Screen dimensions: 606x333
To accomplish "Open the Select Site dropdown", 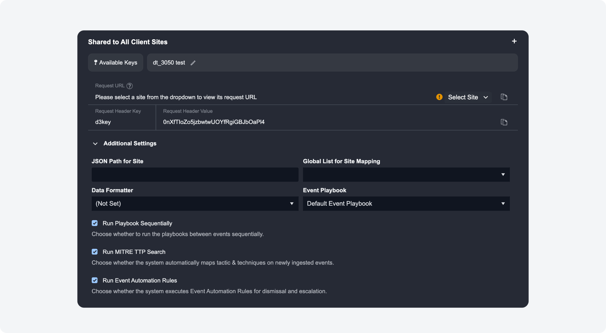I will (x=468, y=97).
